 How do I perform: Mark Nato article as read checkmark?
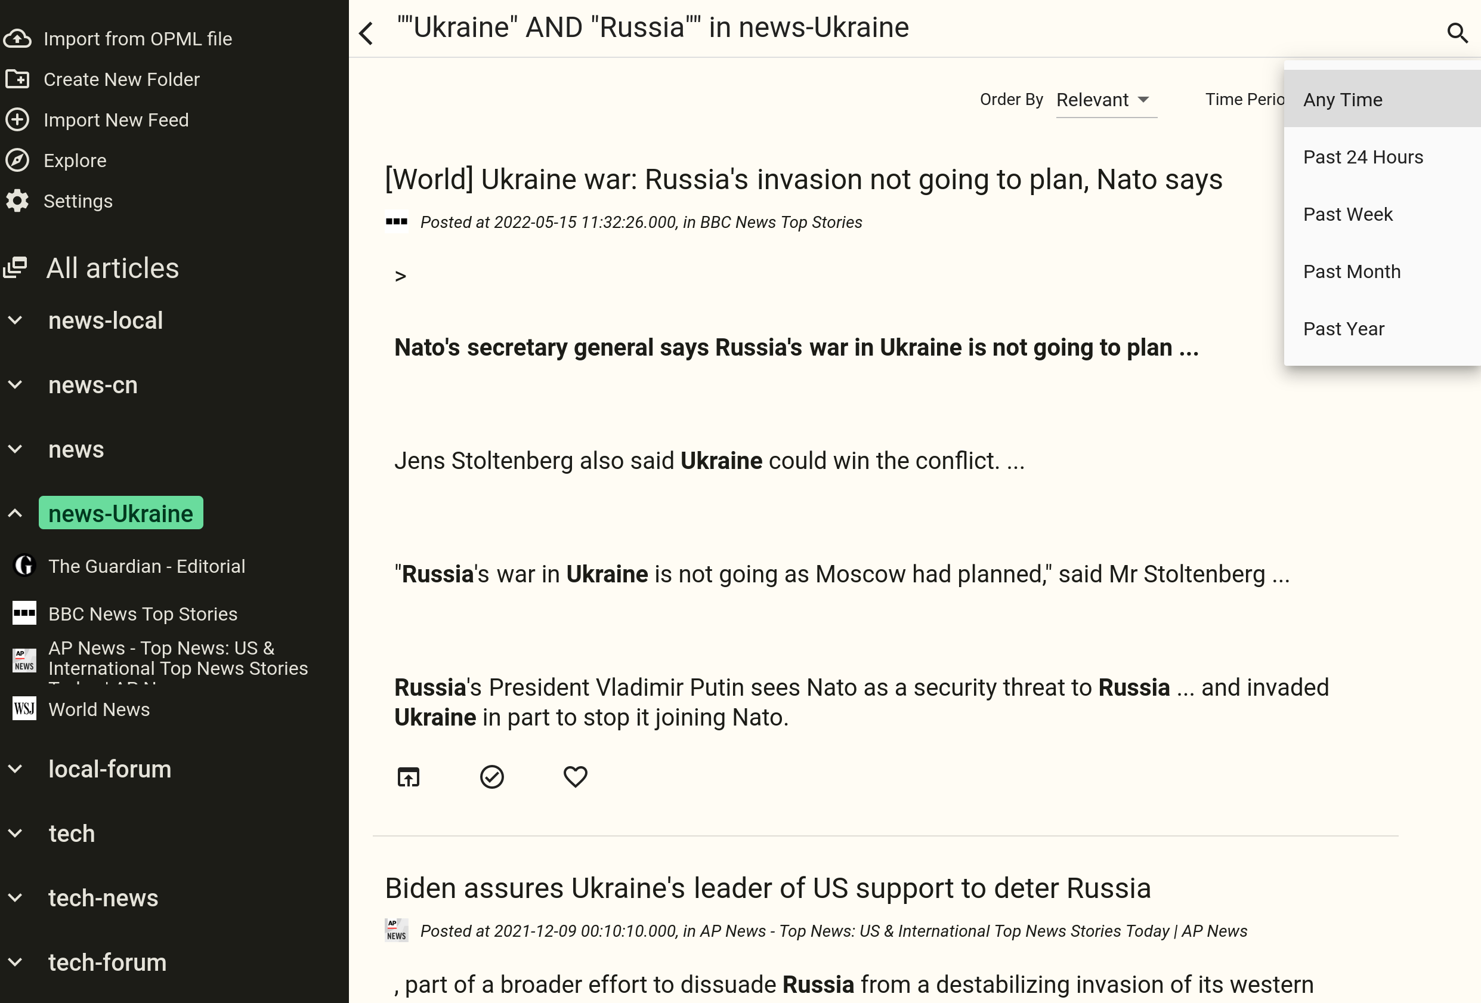click(x=491, y=777)
